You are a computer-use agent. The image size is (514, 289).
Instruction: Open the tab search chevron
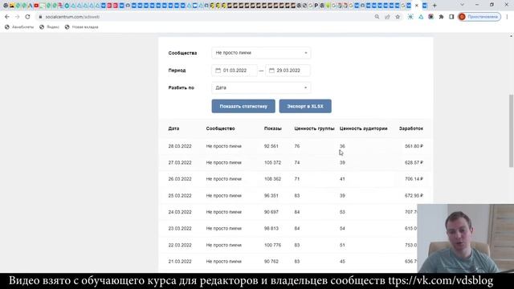pyautogui.click(x=463, y=5)
